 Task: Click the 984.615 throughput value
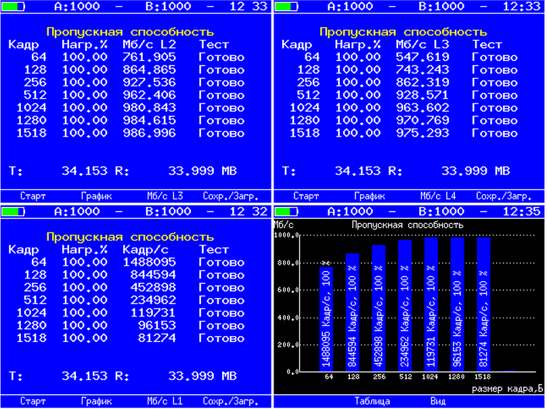pyautogui.click(x=150, y=120)
